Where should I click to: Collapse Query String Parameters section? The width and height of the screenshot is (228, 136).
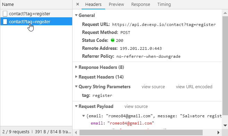pos(76,87)
